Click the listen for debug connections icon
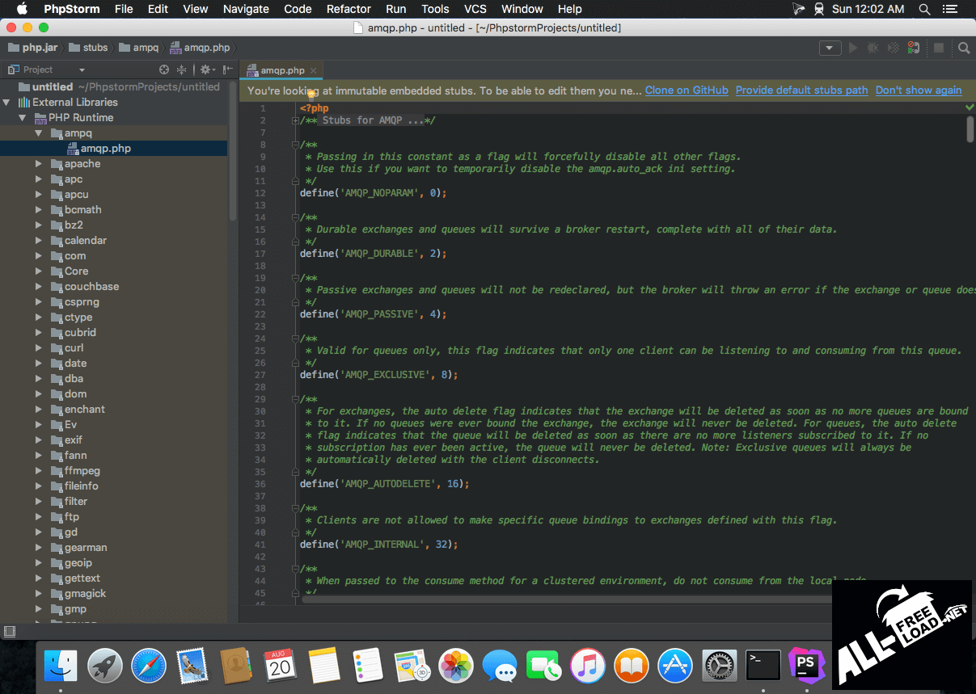The height and width of the screenshot is (694, 976). (914, 48)
